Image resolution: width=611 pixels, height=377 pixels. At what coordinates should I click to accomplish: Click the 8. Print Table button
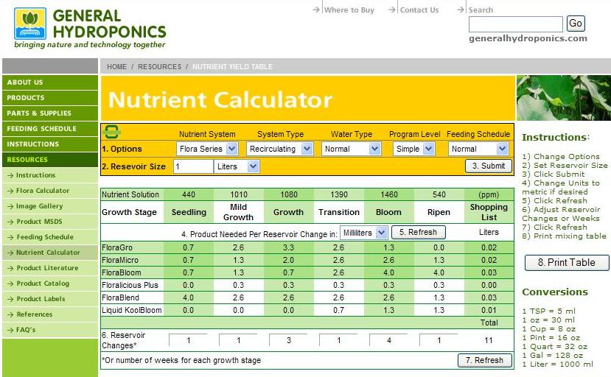click(x=567, y=262)
